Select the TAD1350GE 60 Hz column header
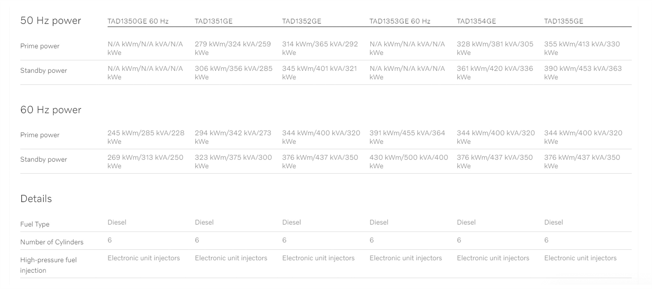 138,21
